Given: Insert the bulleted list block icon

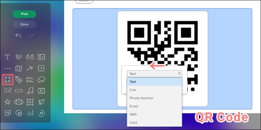Looking at the screenshot, I should pyautogui.click(x=30, y=80).
